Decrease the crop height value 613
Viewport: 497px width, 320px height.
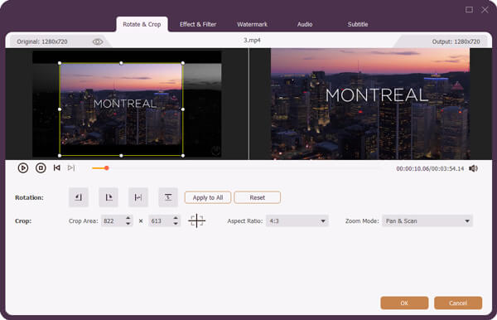point(176,224)
